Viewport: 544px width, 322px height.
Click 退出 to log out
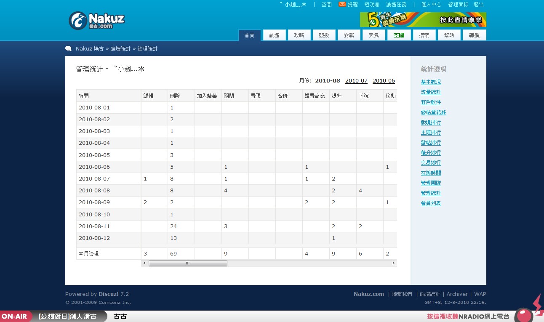(x=479, y=5)
